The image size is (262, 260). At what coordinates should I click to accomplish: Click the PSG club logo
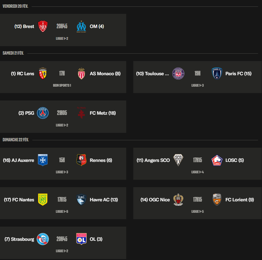[x=43, y=113]
